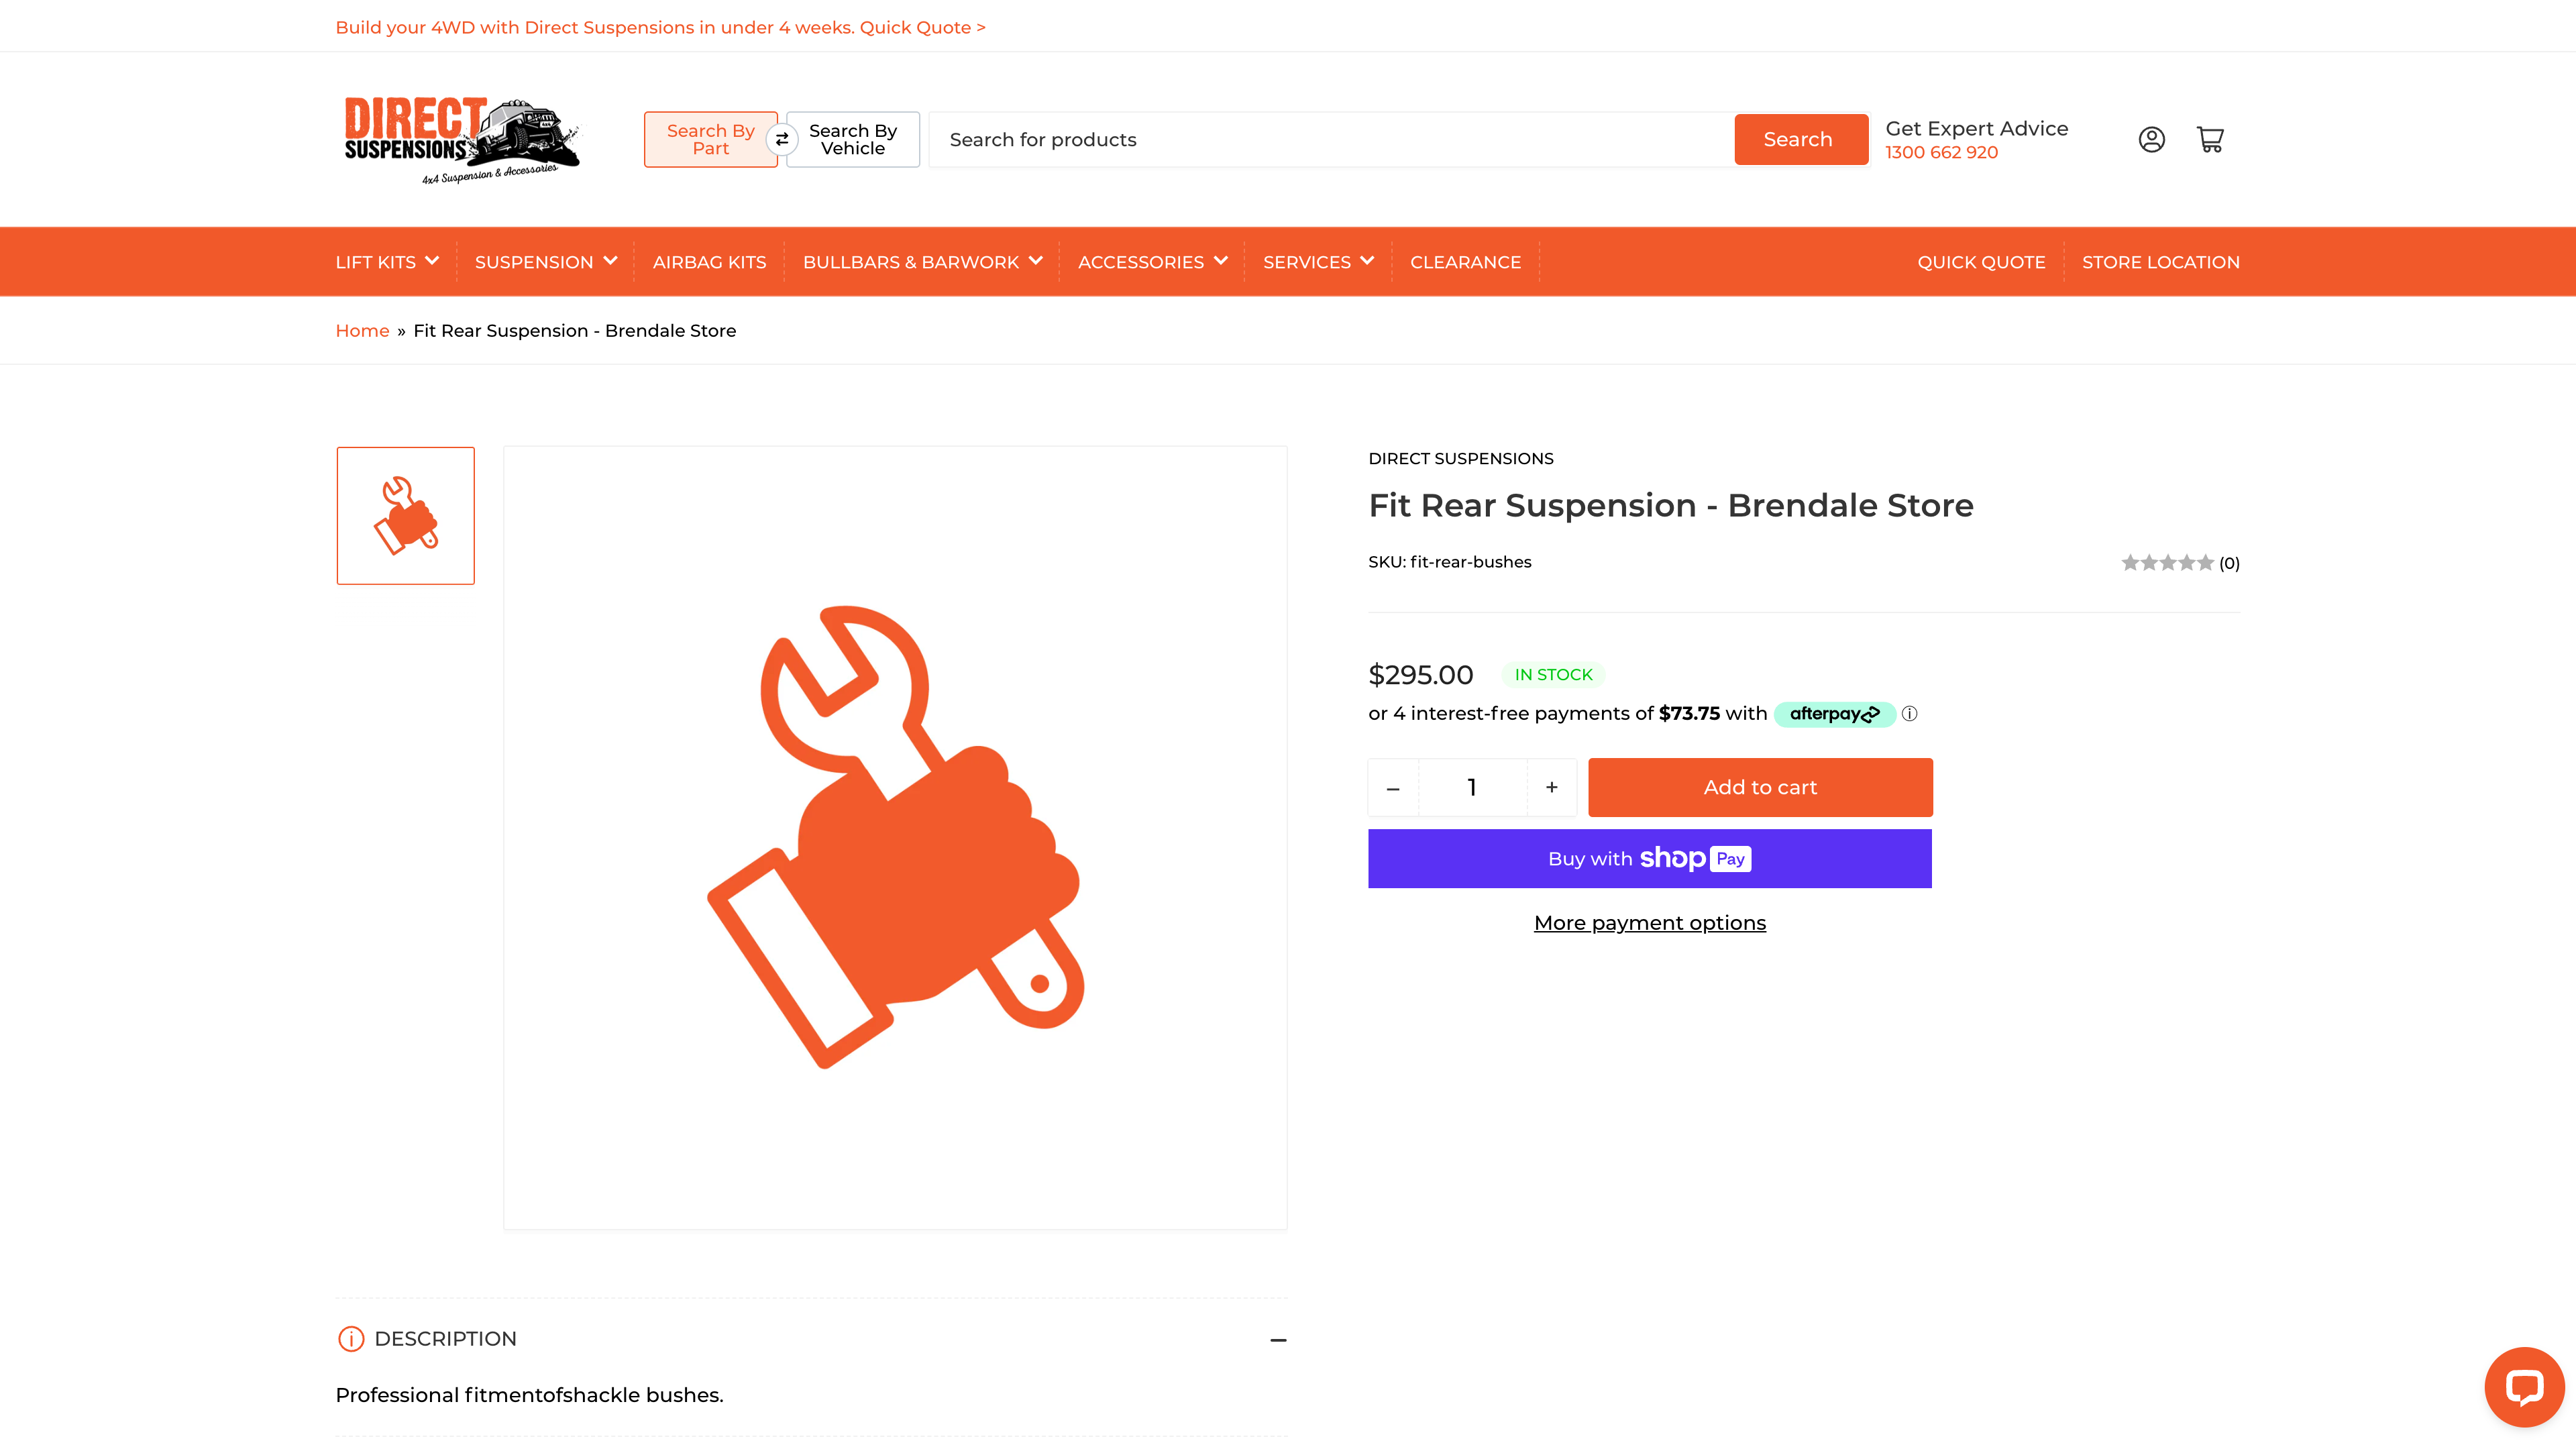This screenshot has width=2576, height=1449.
Task: Open the Afterpay info icon
Action: [1910, 713]
